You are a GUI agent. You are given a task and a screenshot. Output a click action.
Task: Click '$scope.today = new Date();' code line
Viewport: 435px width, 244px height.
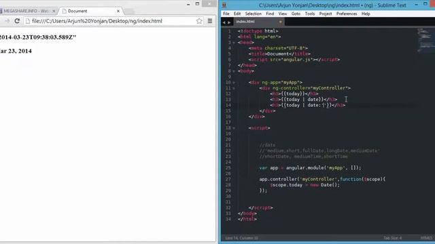point(305,185)
